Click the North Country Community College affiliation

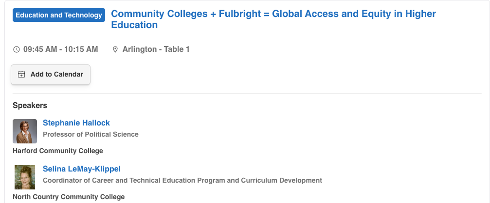[69, 197]
